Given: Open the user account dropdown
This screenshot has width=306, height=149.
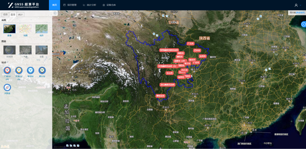Looking at the screenshot, I should coord(298,5).
